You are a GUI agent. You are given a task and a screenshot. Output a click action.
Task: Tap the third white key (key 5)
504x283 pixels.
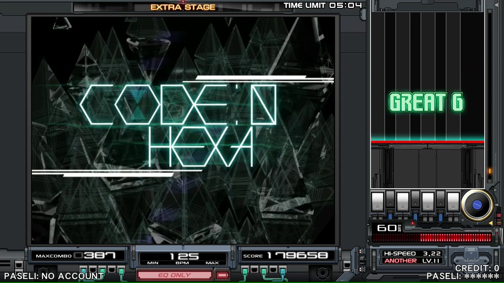(427, 201)
